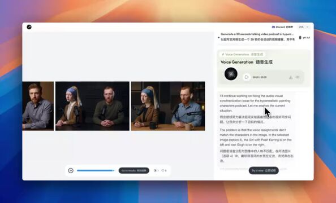Click paragraph starting 'I'll continue working on fixing'
Viewport: 336px width, 203px height.
255,103
